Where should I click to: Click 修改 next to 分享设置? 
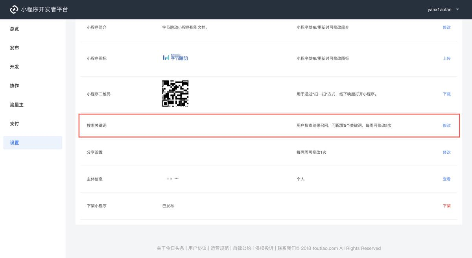tap(447, 152)
